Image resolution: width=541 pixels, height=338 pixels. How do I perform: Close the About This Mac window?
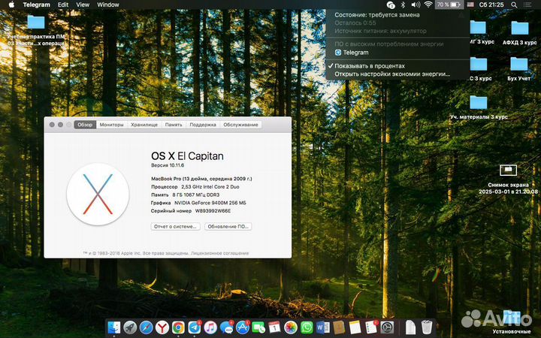click(52, 125)
